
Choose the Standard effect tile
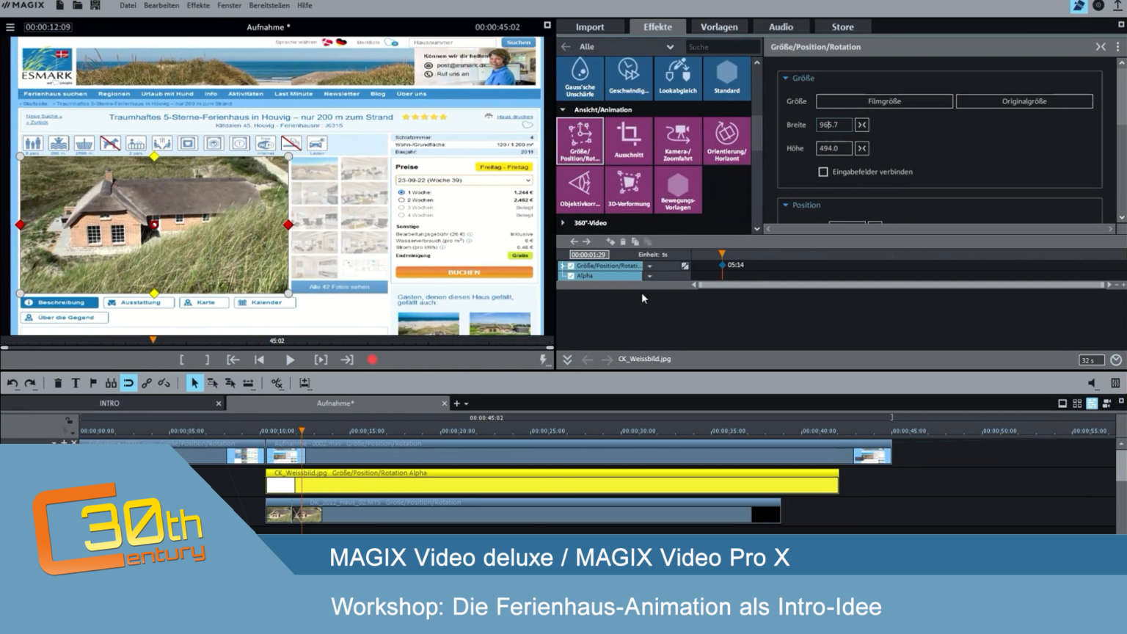pyautogui.click(x=726, y=77)
